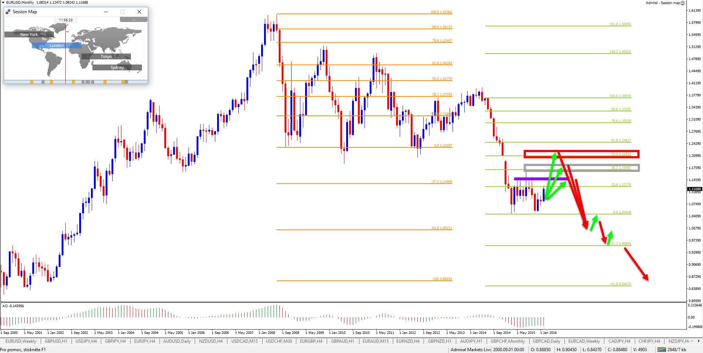Select the EURGBP,H4 chart tab

point(311,341)
